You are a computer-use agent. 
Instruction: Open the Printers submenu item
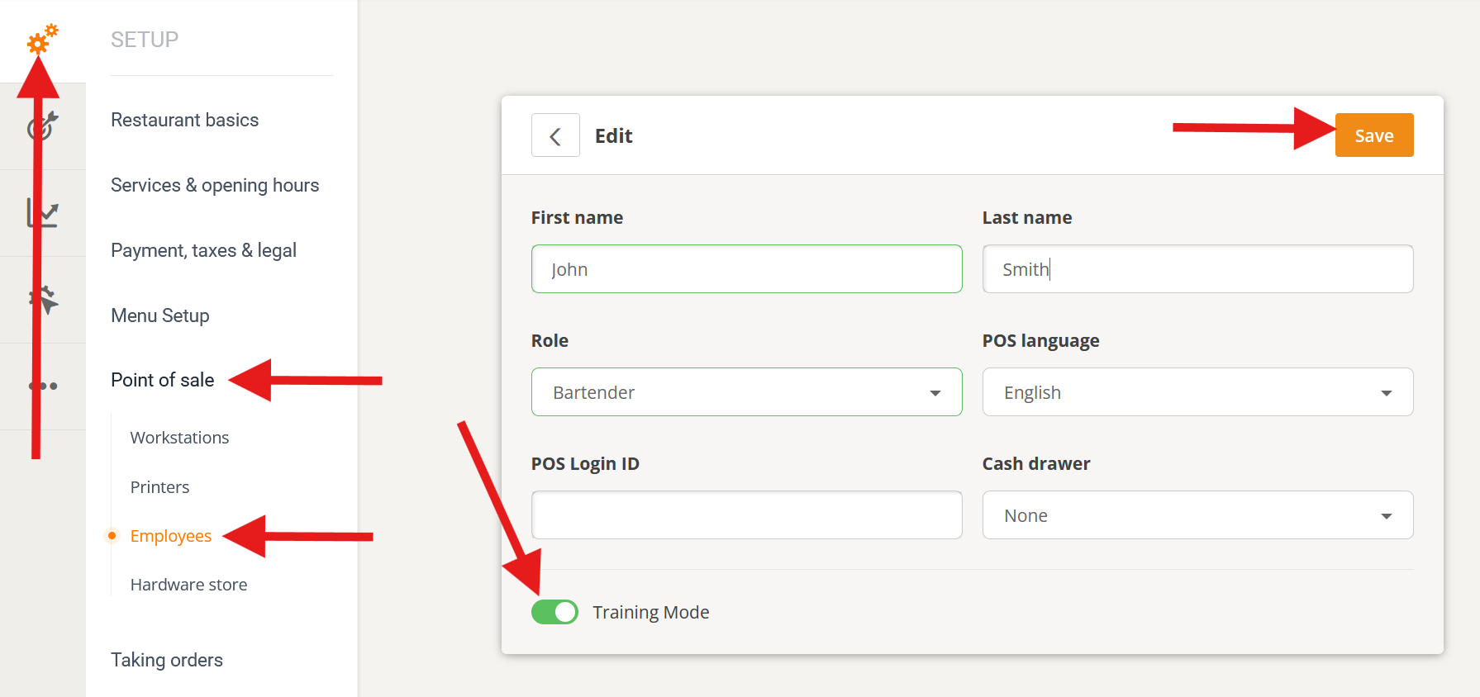pos(159,487)
